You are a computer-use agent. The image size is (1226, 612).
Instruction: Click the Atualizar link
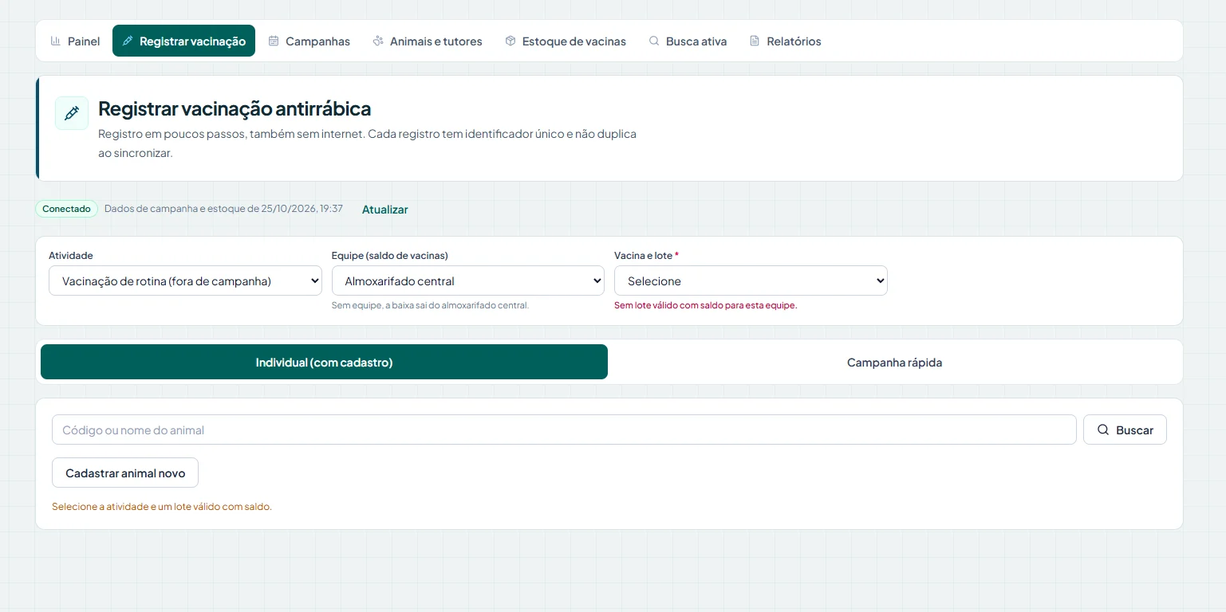385,210
